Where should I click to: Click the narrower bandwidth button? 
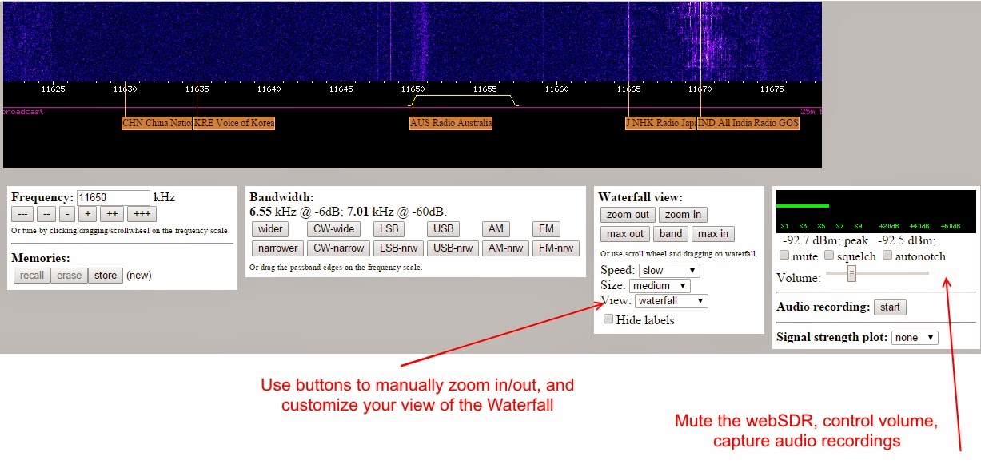(277, 248)
